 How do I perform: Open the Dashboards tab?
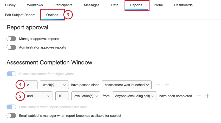pos(183,5)
